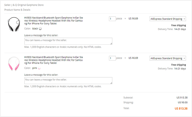Viewport: 192px width, 117px height.
Task: Click seller message box for pink earphone
Action: point(68,80)
